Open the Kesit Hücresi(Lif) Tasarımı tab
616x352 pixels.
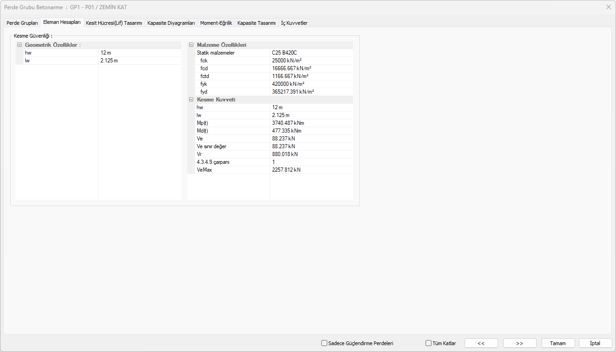(x=114, y=23)
